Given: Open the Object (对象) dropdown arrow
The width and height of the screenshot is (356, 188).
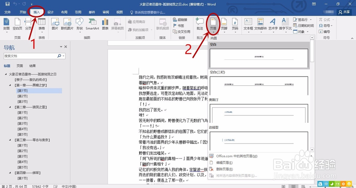Looking at the screenshot, I should 308,32.
